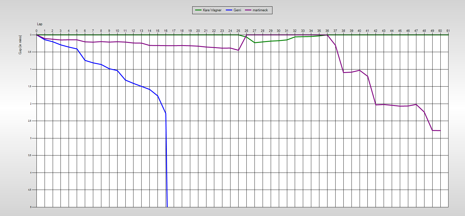Screen dimensions: 465x216
Task: Select the Gerri legend label
Action: 237,10
